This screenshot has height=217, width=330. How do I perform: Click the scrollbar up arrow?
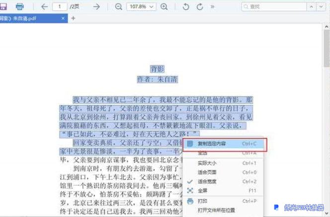point(327,27)
